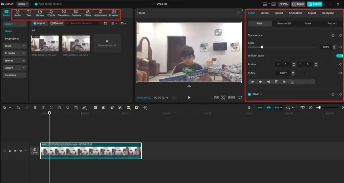Toggle the preview axis icon
Viewport: 344px width, 183px height.
coord(288,108)
